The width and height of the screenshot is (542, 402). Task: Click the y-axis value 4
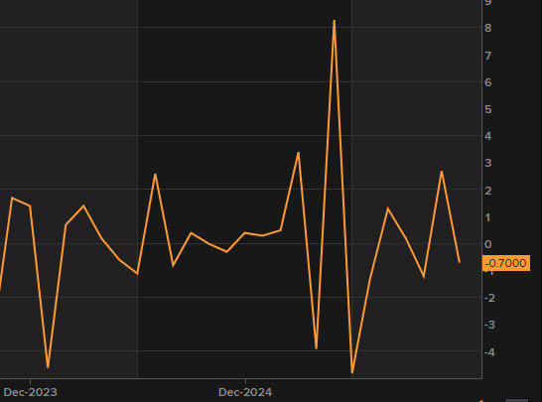click(488, 136)
